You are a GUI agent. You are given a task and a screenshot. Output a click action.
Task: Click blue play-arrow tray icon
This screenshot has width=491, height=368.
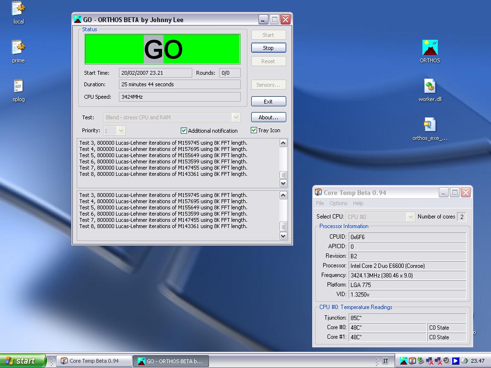tap(456, 361)
